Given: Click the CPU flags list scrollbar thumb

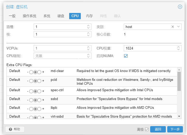Looking at the screenshot, I should point(179,81).
